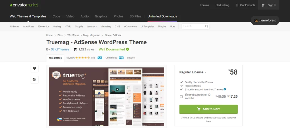290x128 pixels.
Task: Tick Extend support to 12 months checkbox
Action: 181,96
